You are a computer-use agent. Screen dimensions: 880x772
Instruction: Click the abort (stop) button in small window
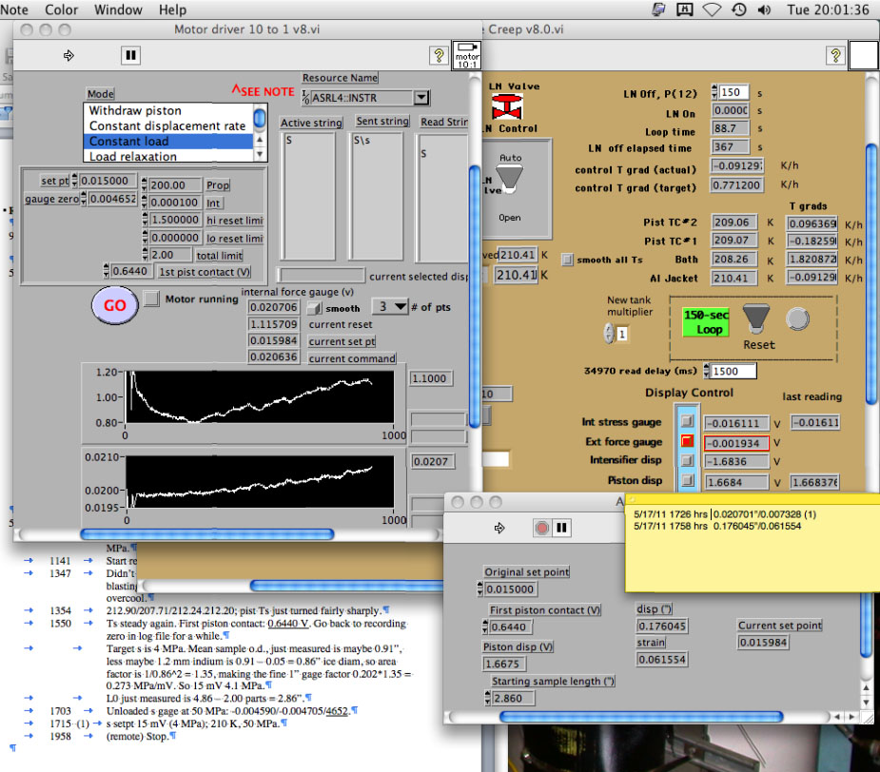tap(543, 527)
